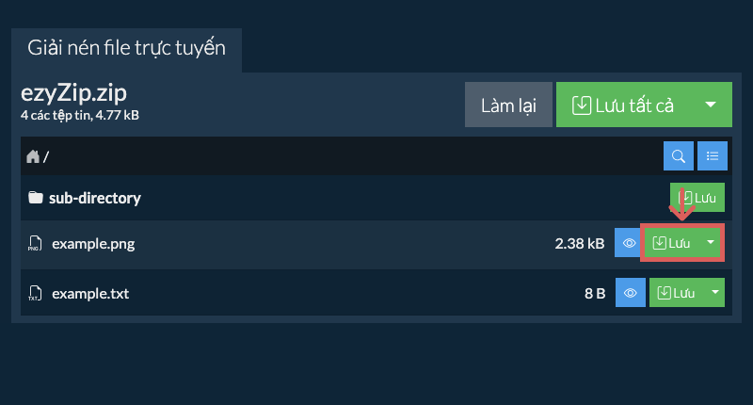Click the example.txt file type icon
This screenshot has width=753, height=405.
[x=35, y=293]
